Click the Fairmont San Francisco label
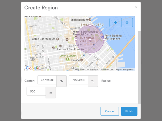The width and height of the screenshot is (162, 121). click(72, 49)
